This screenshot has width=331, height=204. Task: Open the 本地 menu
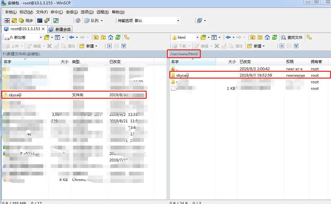[x=11, y=12]
